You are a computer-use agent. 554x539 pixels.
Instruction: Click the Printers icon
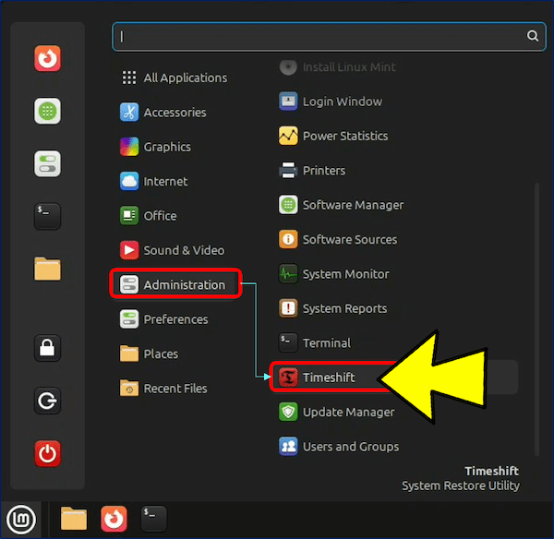(288, 171)
